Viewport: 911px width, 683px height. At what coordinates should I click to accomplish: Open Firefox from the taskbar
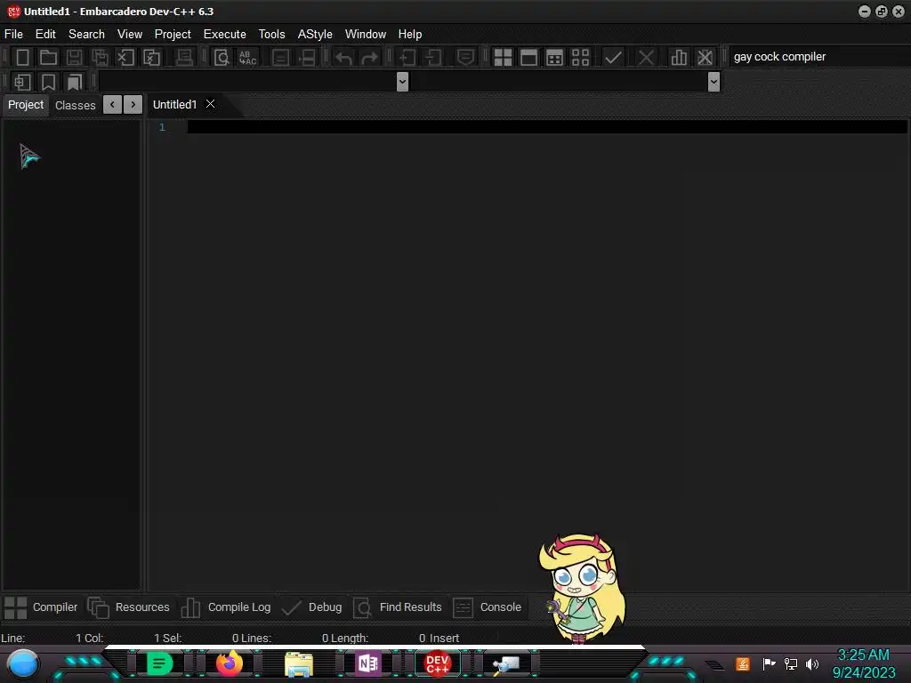pyautogui.click(x=229, y=663)
